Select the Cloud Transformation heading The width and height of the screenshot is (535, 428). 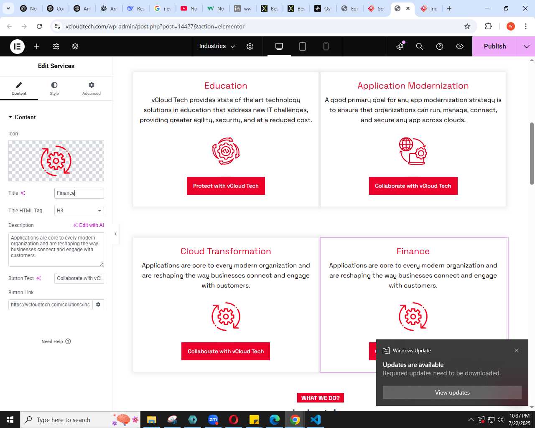[x=226, y=251]
